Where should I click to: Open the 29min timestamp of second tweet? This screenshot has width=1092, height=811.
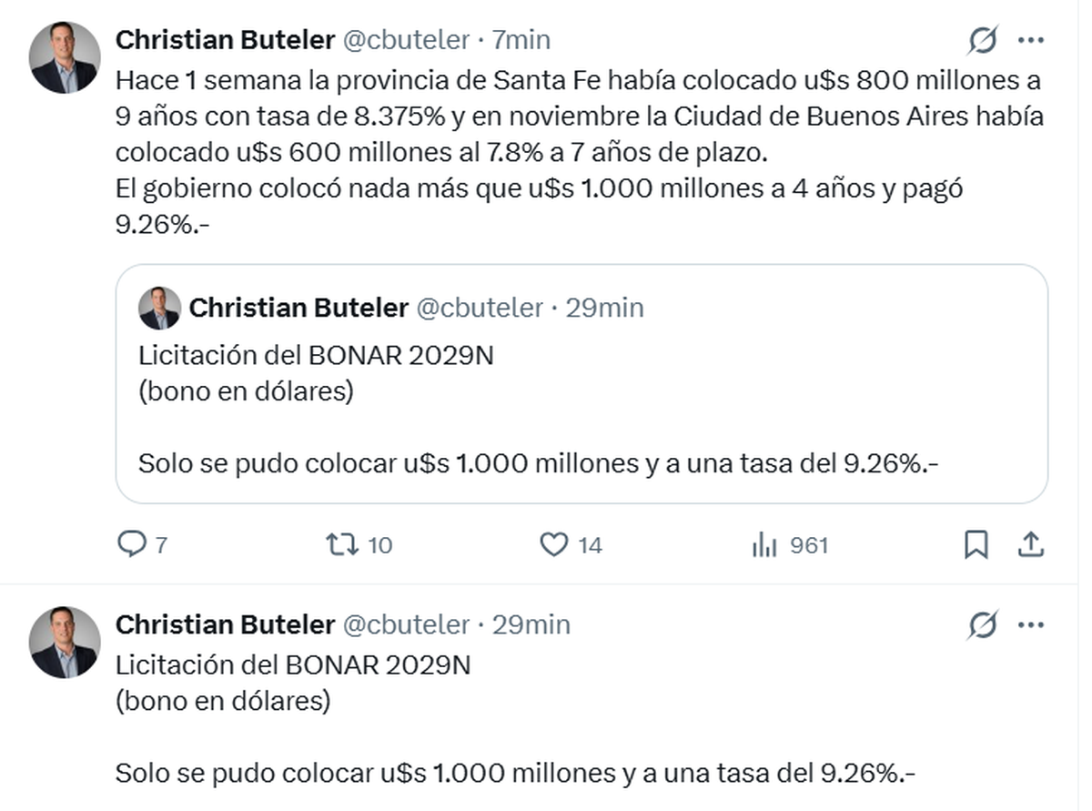point(531,624)
